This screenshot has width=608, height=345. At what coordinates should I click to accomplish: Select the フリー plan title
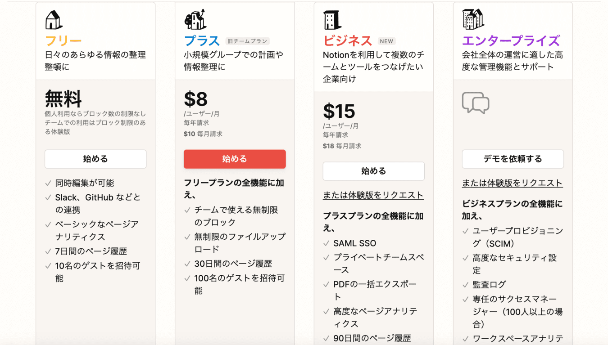(64, 41)
